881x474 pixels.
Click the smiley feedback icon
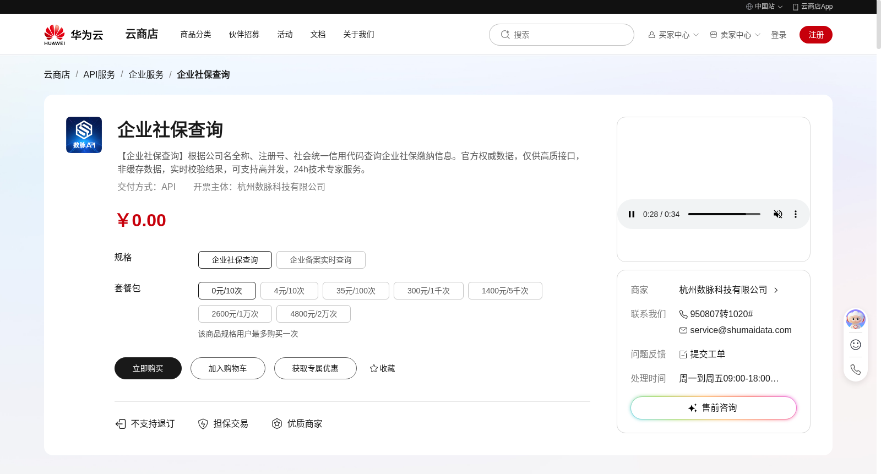click(x=856, y=345)
